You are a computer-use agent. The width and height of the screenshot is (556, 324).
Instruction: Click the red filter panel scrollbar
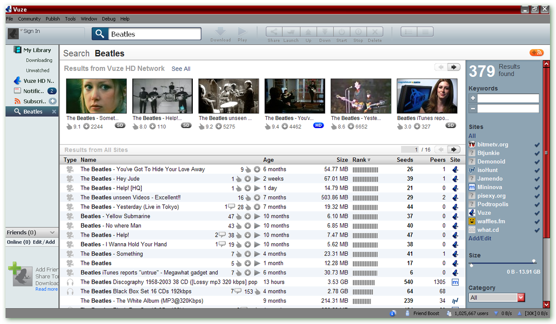(x=546, y=152)
